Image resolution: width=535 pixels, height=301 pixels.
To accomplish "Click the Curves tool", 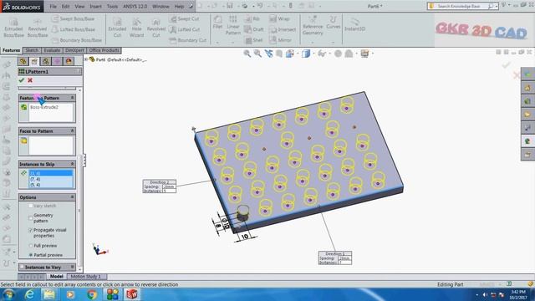I will 333,22.
